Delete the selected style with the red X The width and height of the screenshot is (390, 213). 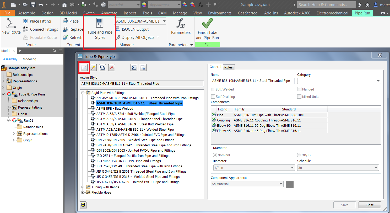click(x=111, y=67)
